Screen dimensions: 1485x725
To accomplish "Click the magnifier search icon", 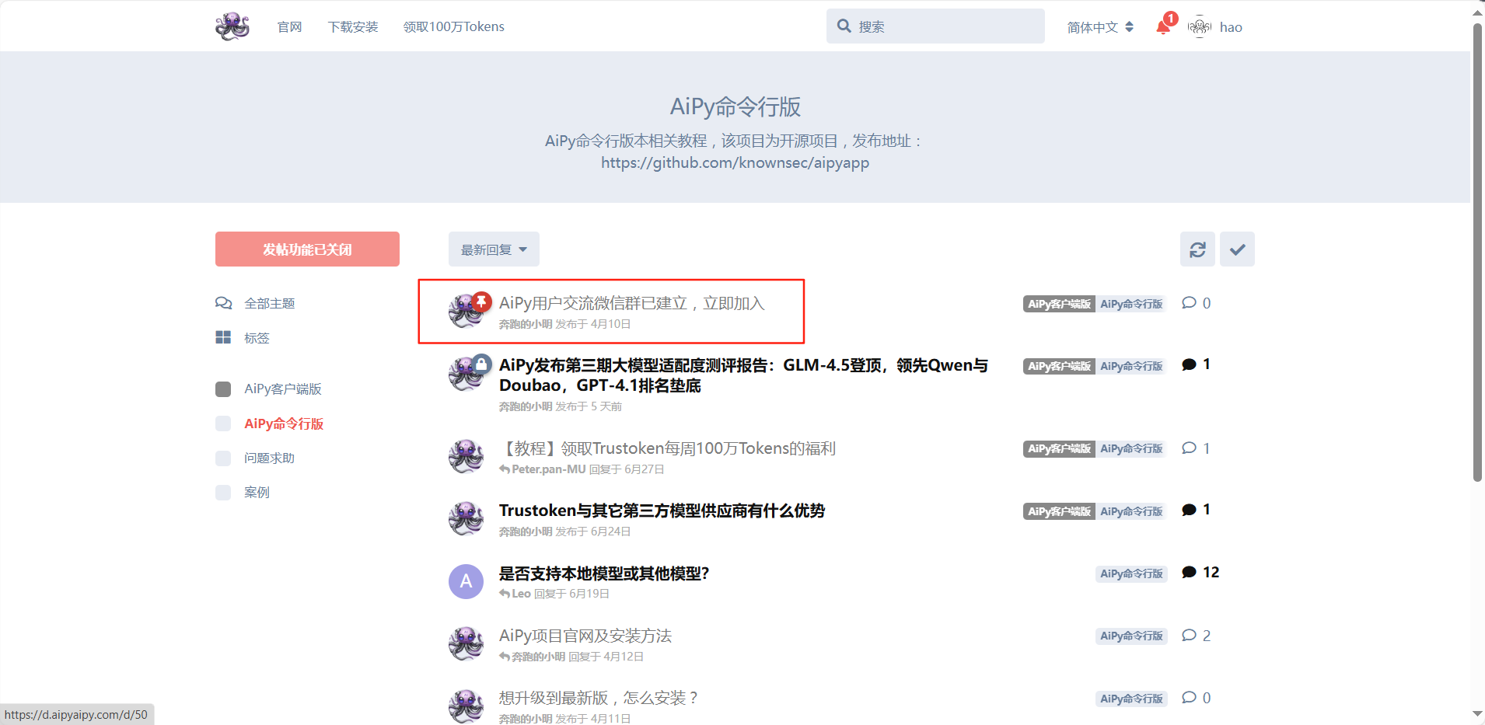I will pos(844,26).
